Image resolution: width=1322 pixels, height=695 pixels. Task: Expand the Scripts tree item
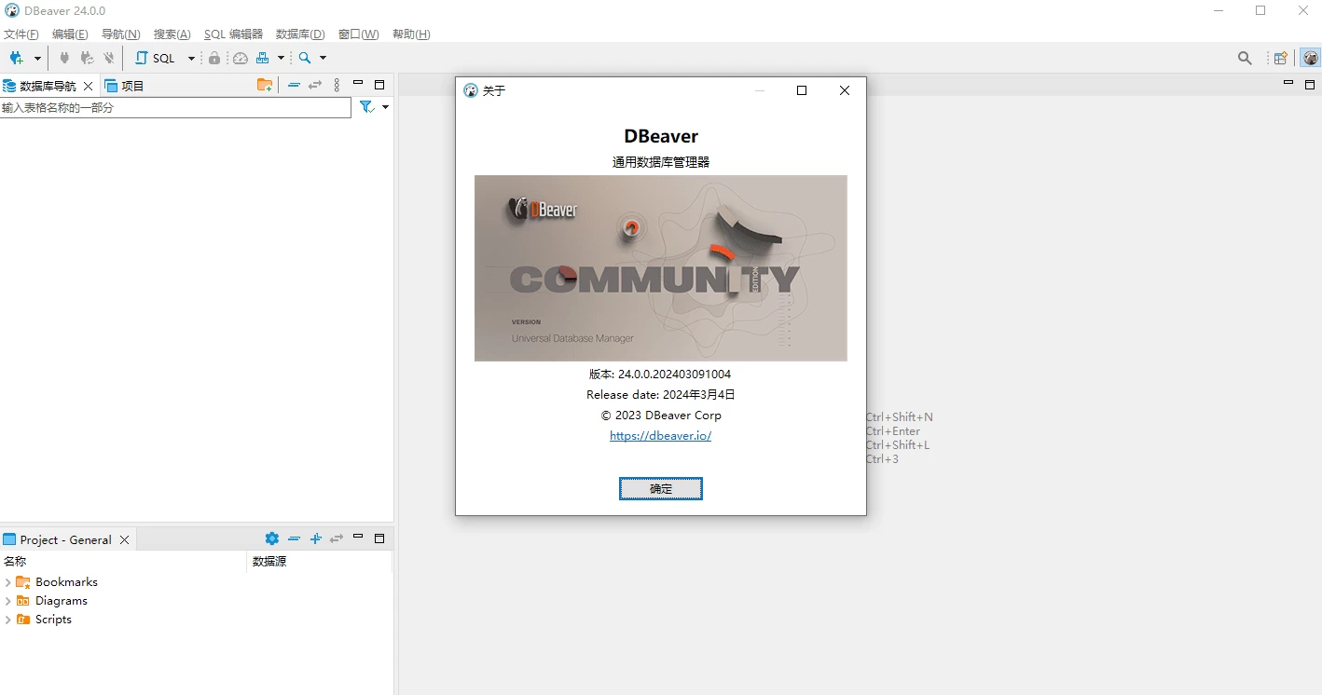(x=7, y=619)
